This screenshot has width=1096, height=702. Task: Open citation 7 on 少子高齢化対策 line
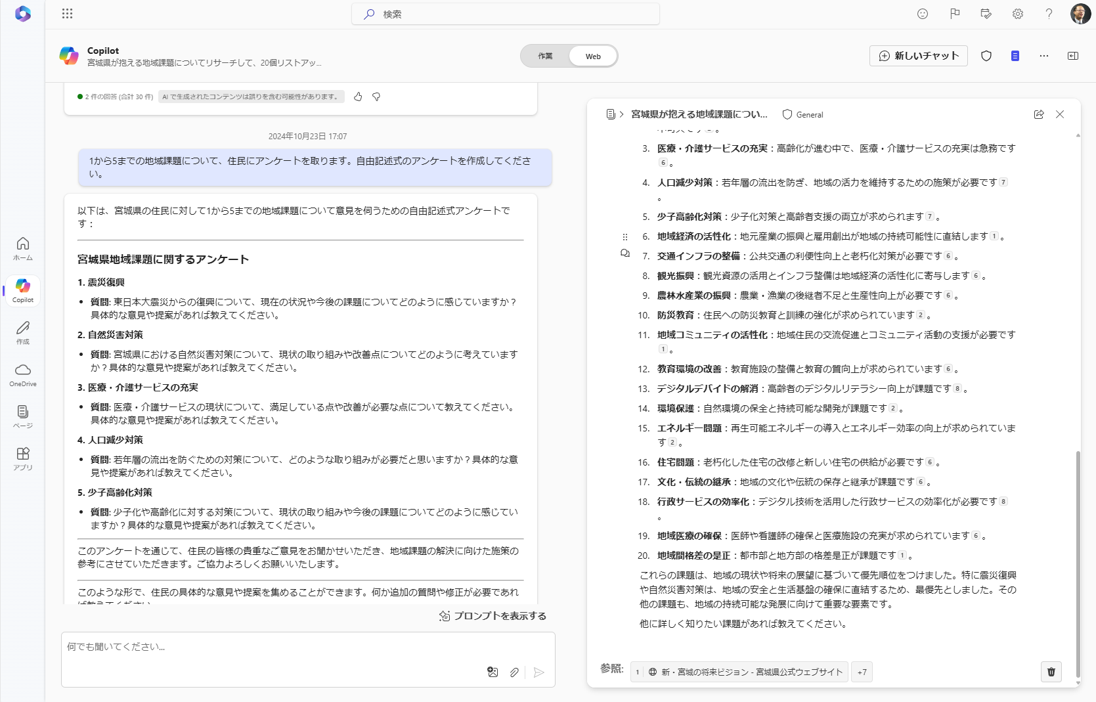click(929, 217)
